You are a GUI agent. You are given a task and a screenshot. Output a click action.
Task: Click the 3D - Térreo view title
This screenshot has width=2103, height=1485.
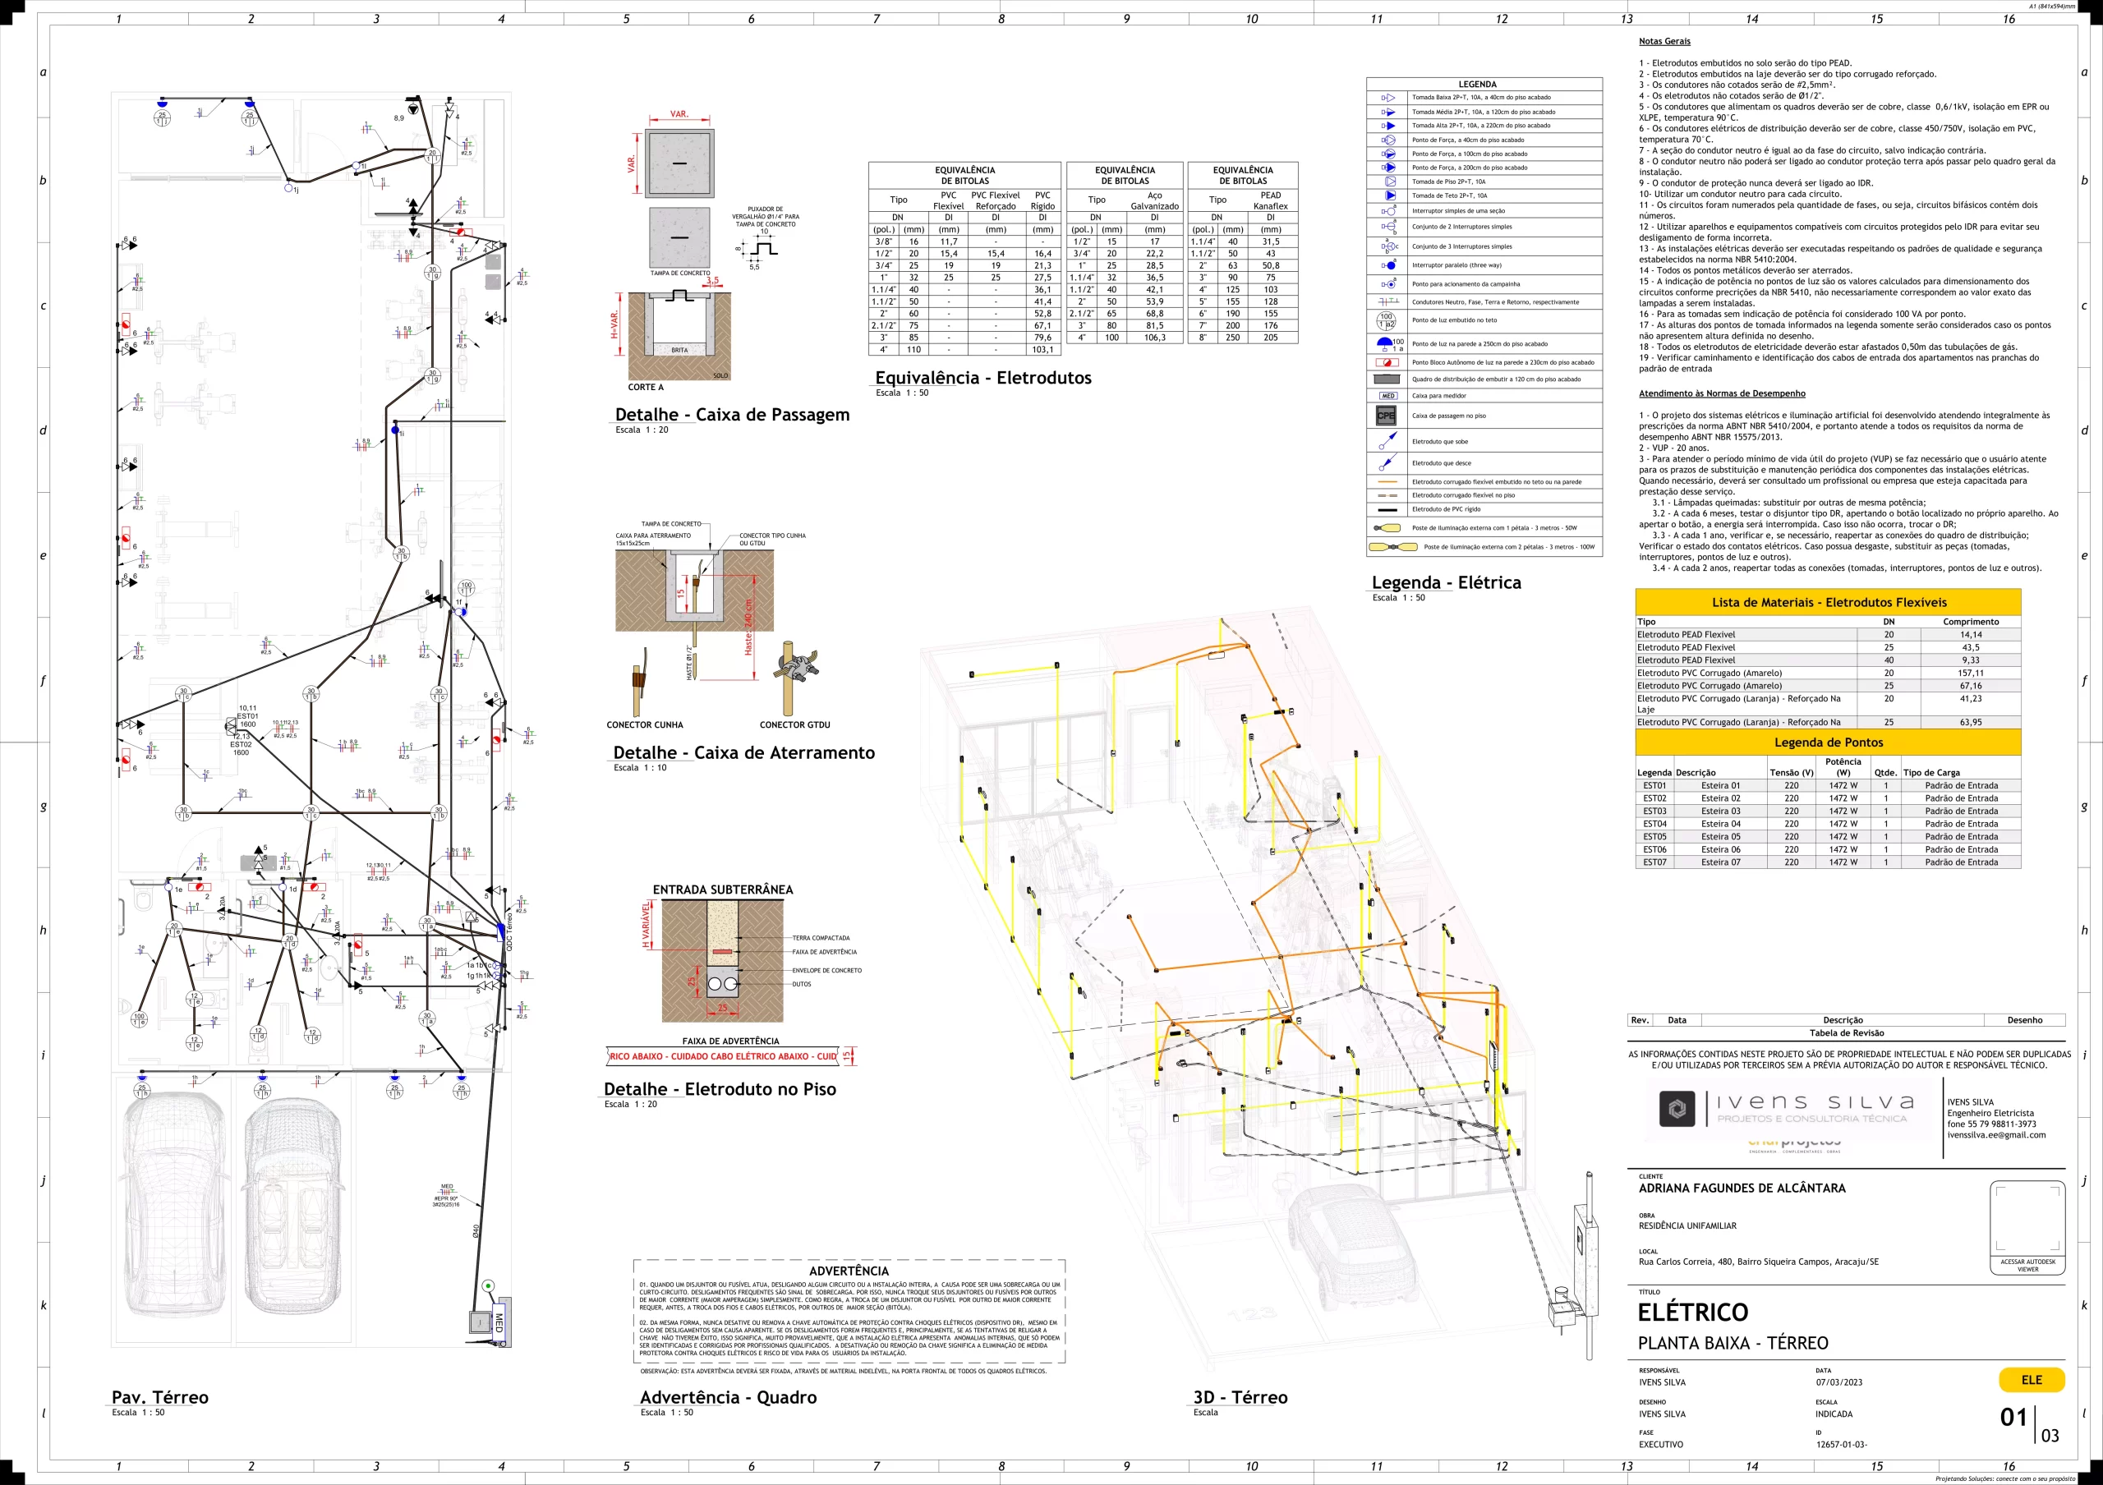1240,1397
